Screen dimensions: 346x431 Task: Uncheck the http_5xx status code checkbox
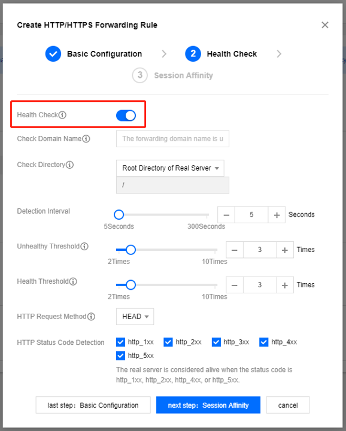pos(120,356)
